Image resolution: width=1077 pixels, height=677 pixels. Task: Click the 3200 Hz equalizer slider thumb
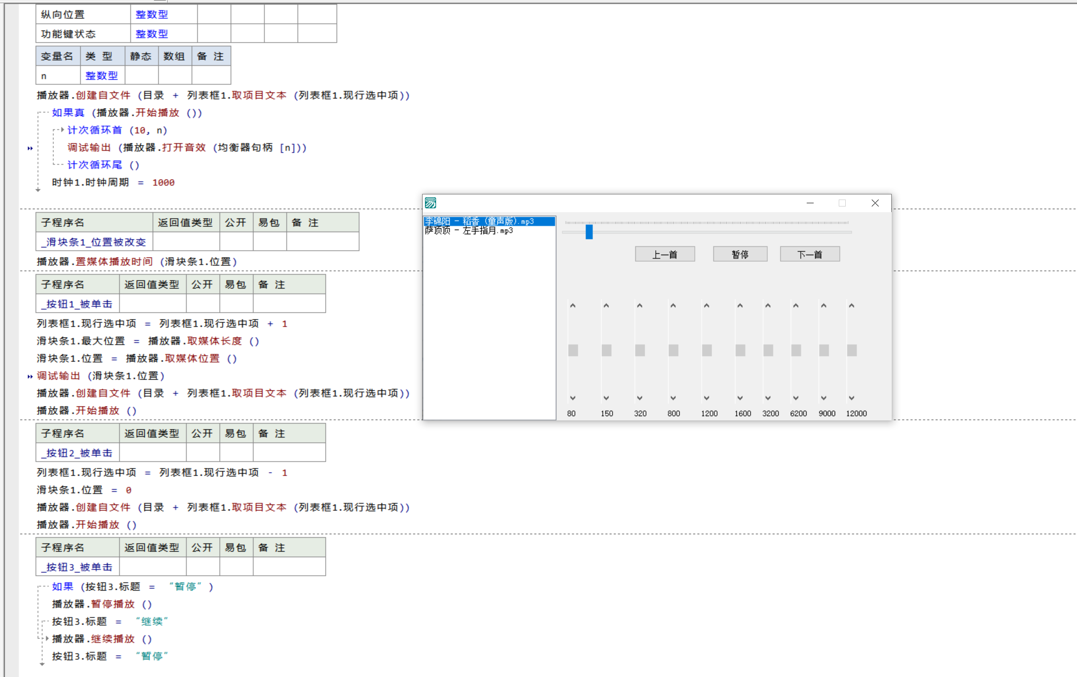pos(768,350)
